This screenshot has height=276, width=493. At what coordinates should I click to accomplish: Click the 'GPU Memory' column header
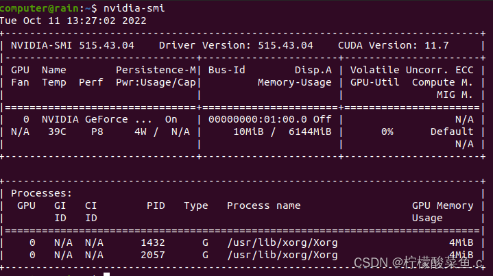pyautogui.click(x=442, y=206)
